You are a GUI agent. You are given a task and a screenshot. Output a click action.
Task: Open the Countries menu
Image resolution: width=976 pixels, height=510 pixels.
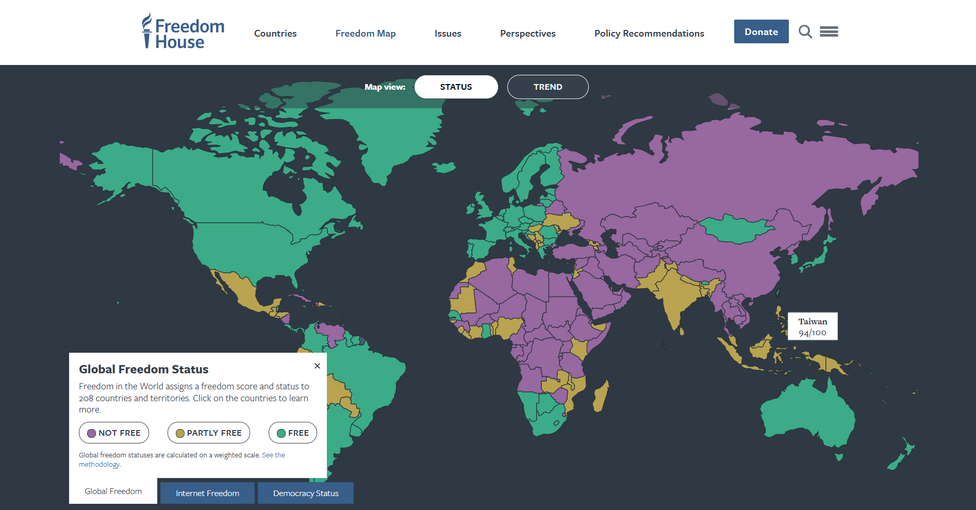pos(275,34)
